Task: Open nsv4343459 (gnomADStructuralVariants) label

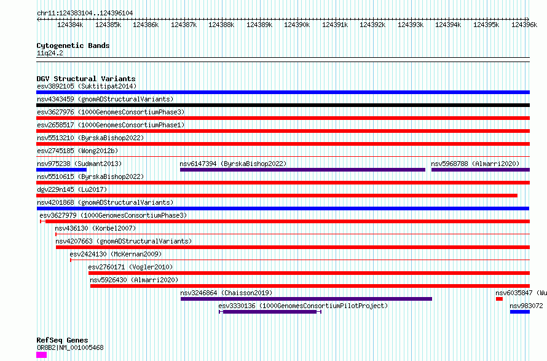Action: pos(105,99)
